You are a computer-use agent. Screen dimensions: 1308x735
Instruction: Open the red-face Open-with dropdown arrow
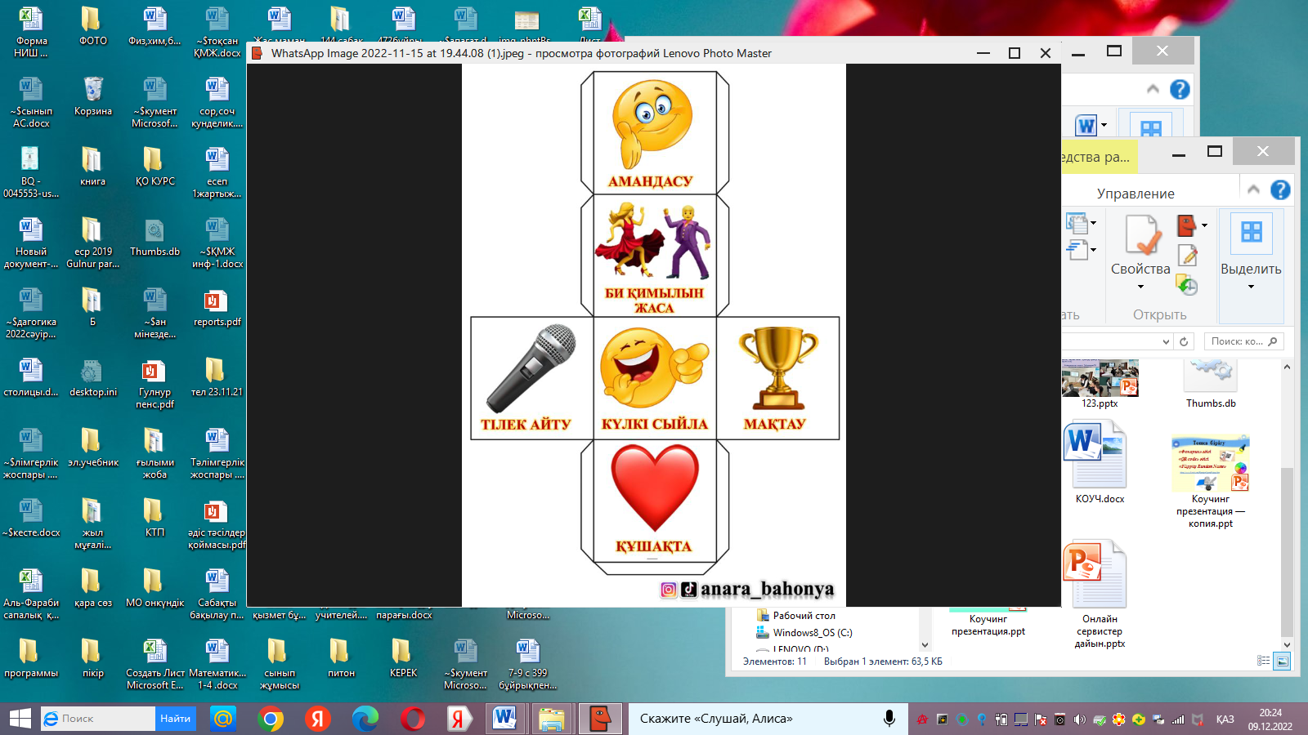pos(1204,225)
